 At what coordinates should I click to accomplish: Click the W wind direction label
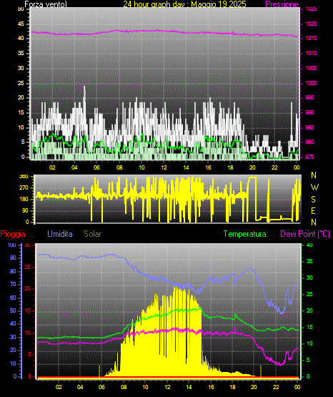pos(314,187)
